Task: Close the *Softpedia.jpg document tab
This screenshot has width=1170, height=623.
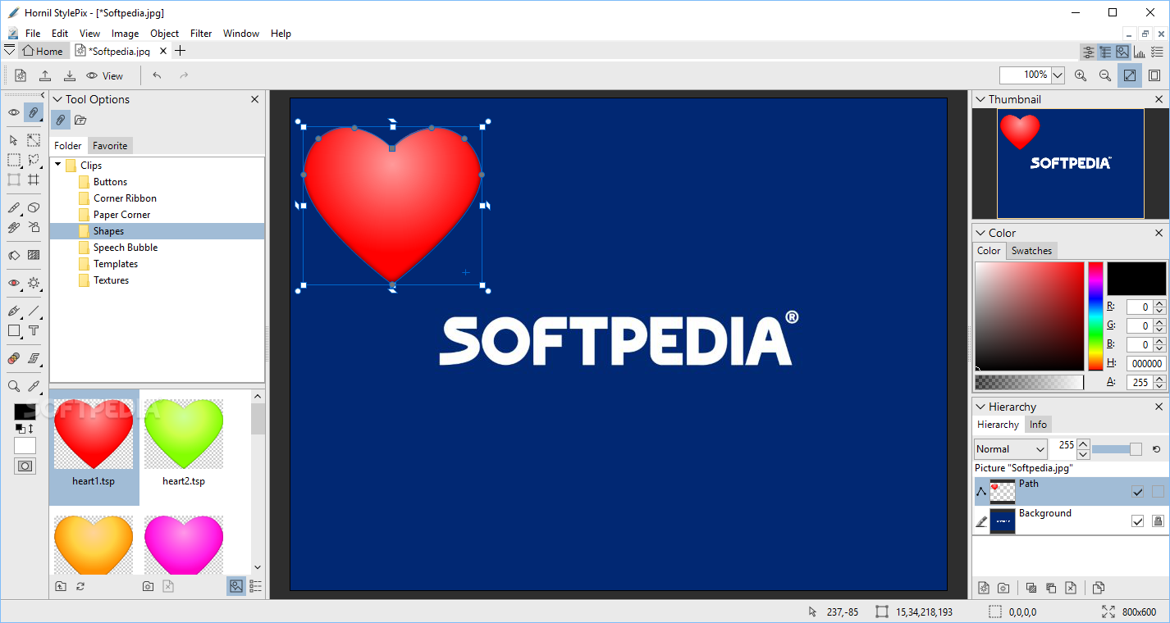Action: point(163,51)
